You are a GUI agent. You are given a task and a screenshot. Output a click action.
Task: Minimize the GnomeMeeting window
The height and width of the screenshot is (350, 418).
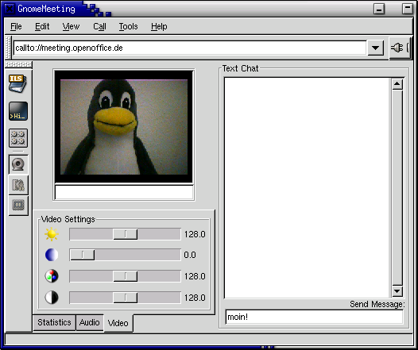pos(379,10)
